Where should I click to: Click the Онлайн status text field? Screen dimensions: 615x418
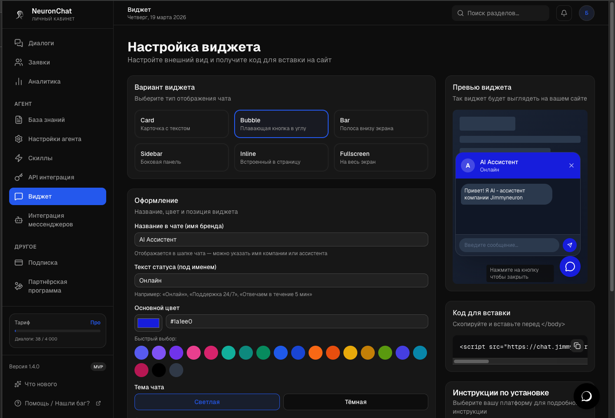coord(281,280)
